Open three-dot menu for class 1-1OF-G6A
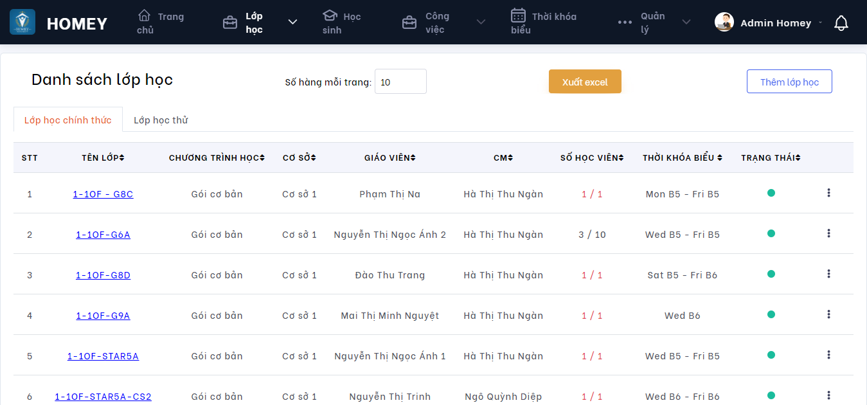 coord(828,233)
